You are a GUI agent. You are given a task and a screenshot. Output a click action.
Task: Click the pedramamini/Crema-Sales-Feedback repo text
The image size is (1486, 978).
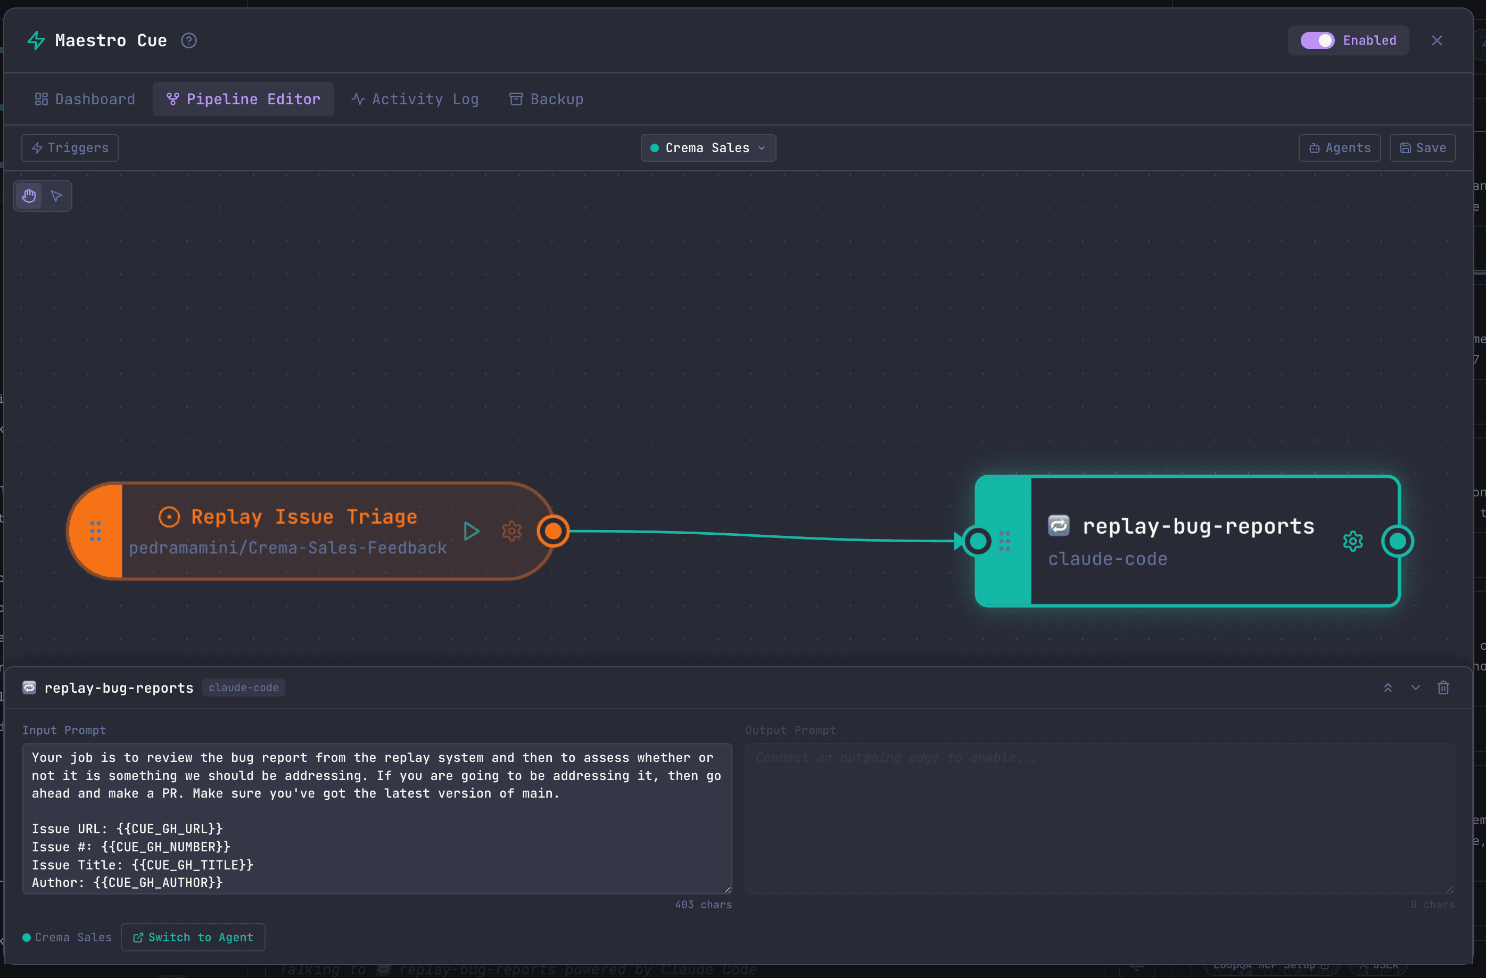[x=288, y=548]
